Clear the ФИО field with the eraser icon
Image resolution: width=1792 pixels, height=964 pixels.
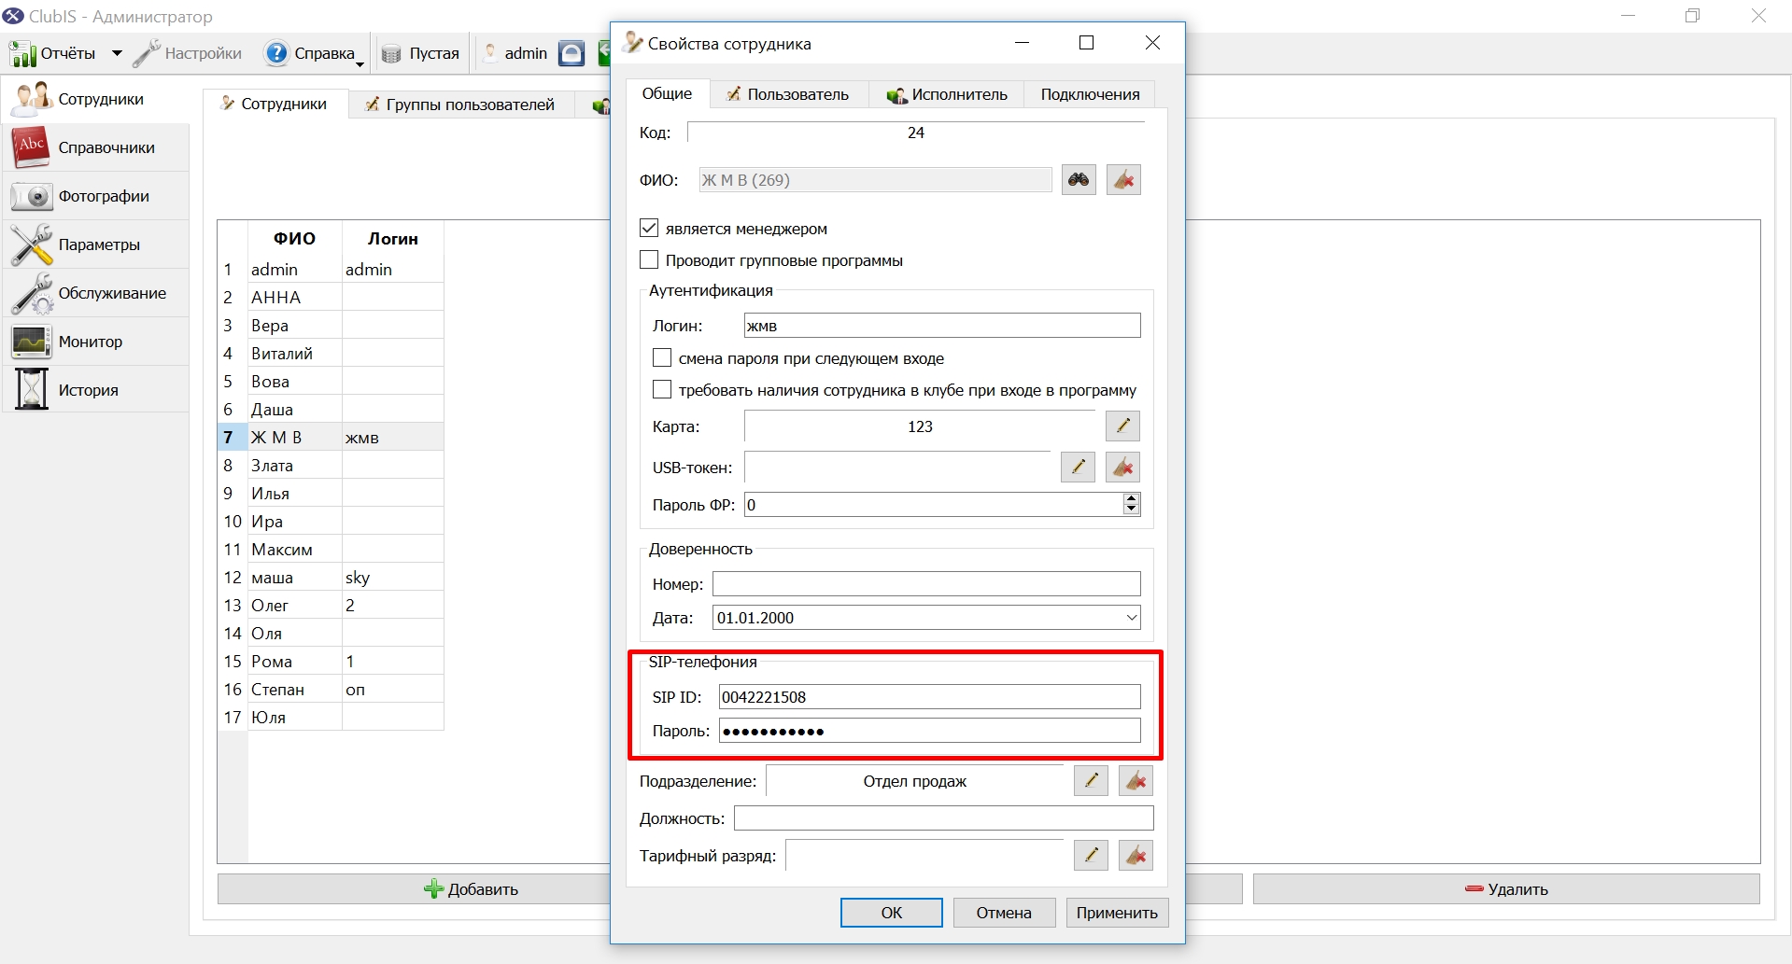(1123, 179)
